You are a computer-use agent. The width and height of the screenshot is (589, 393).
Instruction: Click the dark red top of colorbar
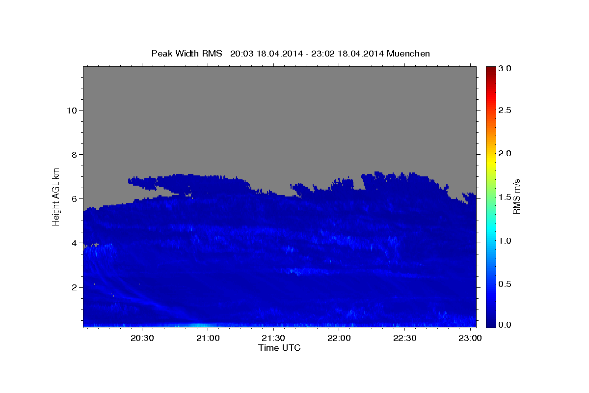pyautogui.click(x=490, y=70)
